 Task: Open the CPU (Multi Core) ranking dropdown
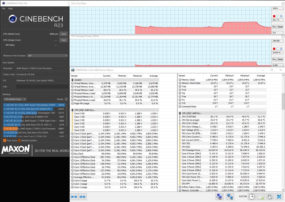(x=15, y=99)
